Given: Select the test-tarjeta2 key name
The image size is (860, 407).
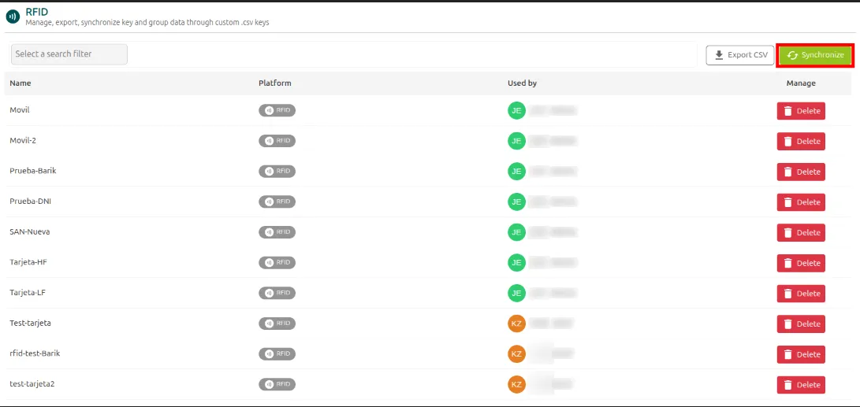Looking at the screenshot, I should (32, 383).
